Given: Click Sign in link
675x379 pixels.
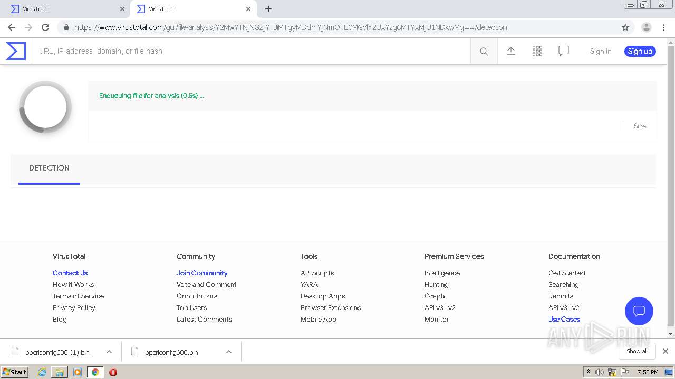Looking at the screenshot, I should tap(601, 51).
